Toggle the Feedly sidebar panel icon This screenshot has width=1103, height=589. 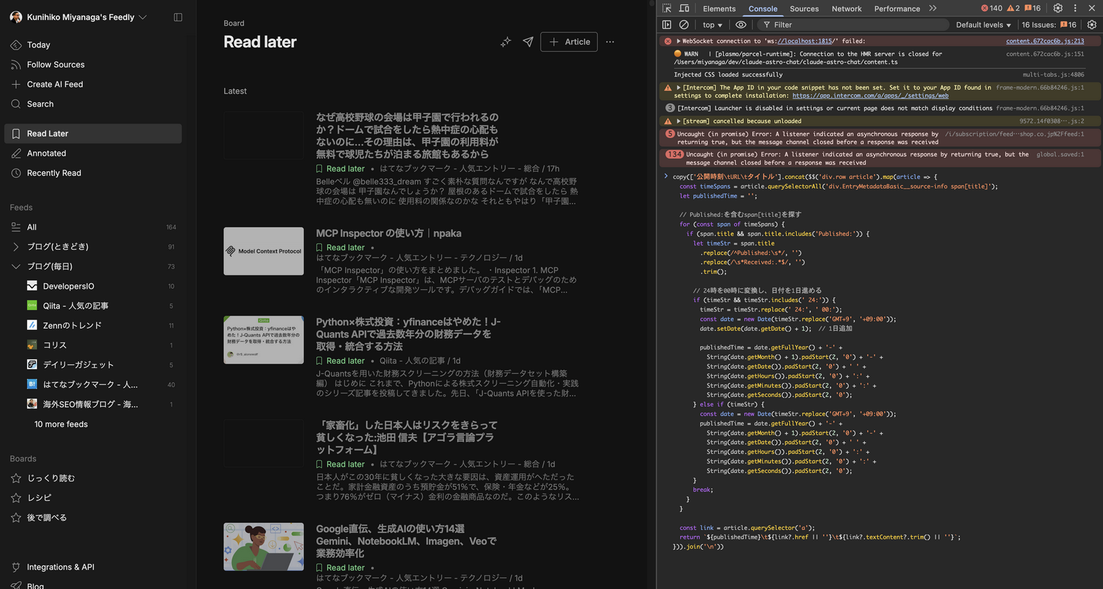click(178, 17)
